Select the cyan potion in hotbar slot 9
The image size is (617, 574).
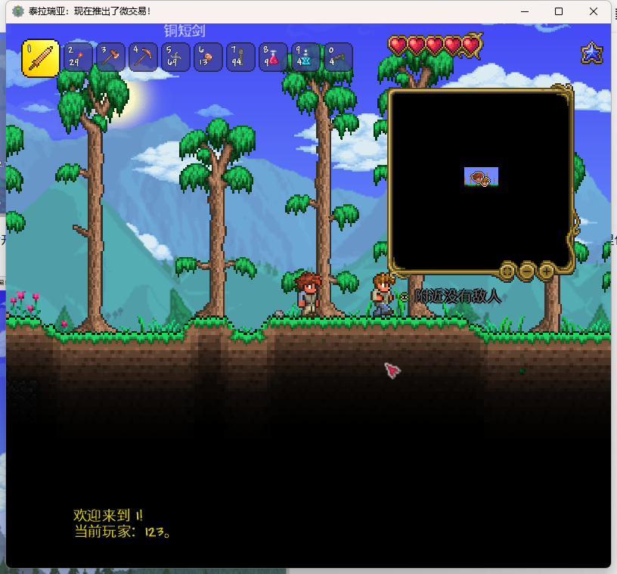pyautogui.click(x=305, y=57)
